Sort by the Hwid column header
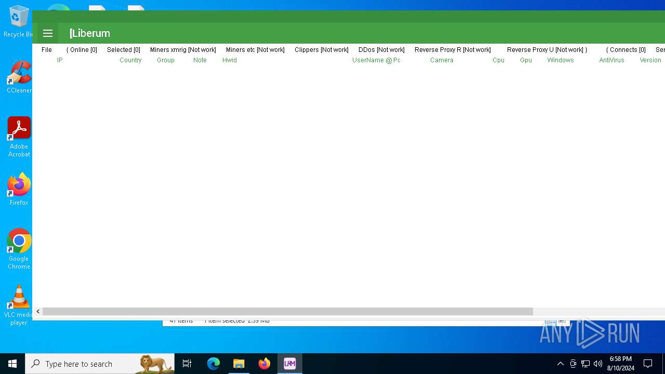Screen dimensions: 665x374 click(230, 60)
